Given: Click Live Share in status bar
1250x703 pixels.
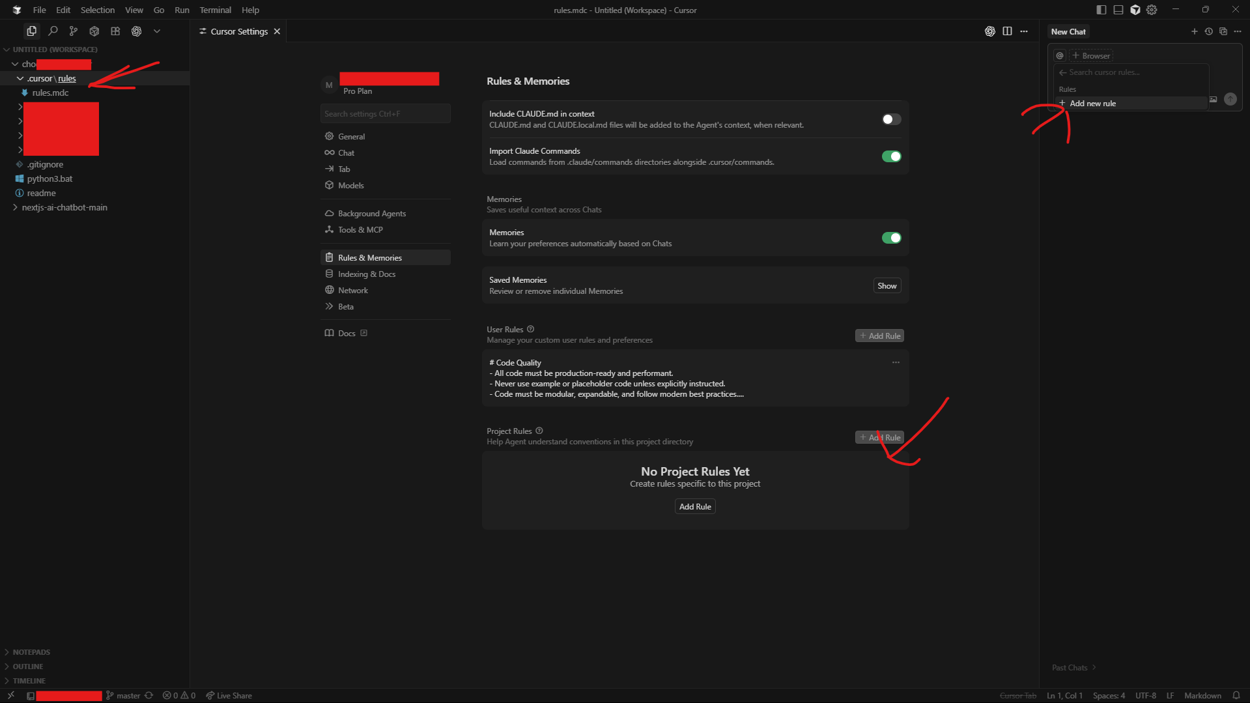Looking at the screenshot, I should click(229, 695).
